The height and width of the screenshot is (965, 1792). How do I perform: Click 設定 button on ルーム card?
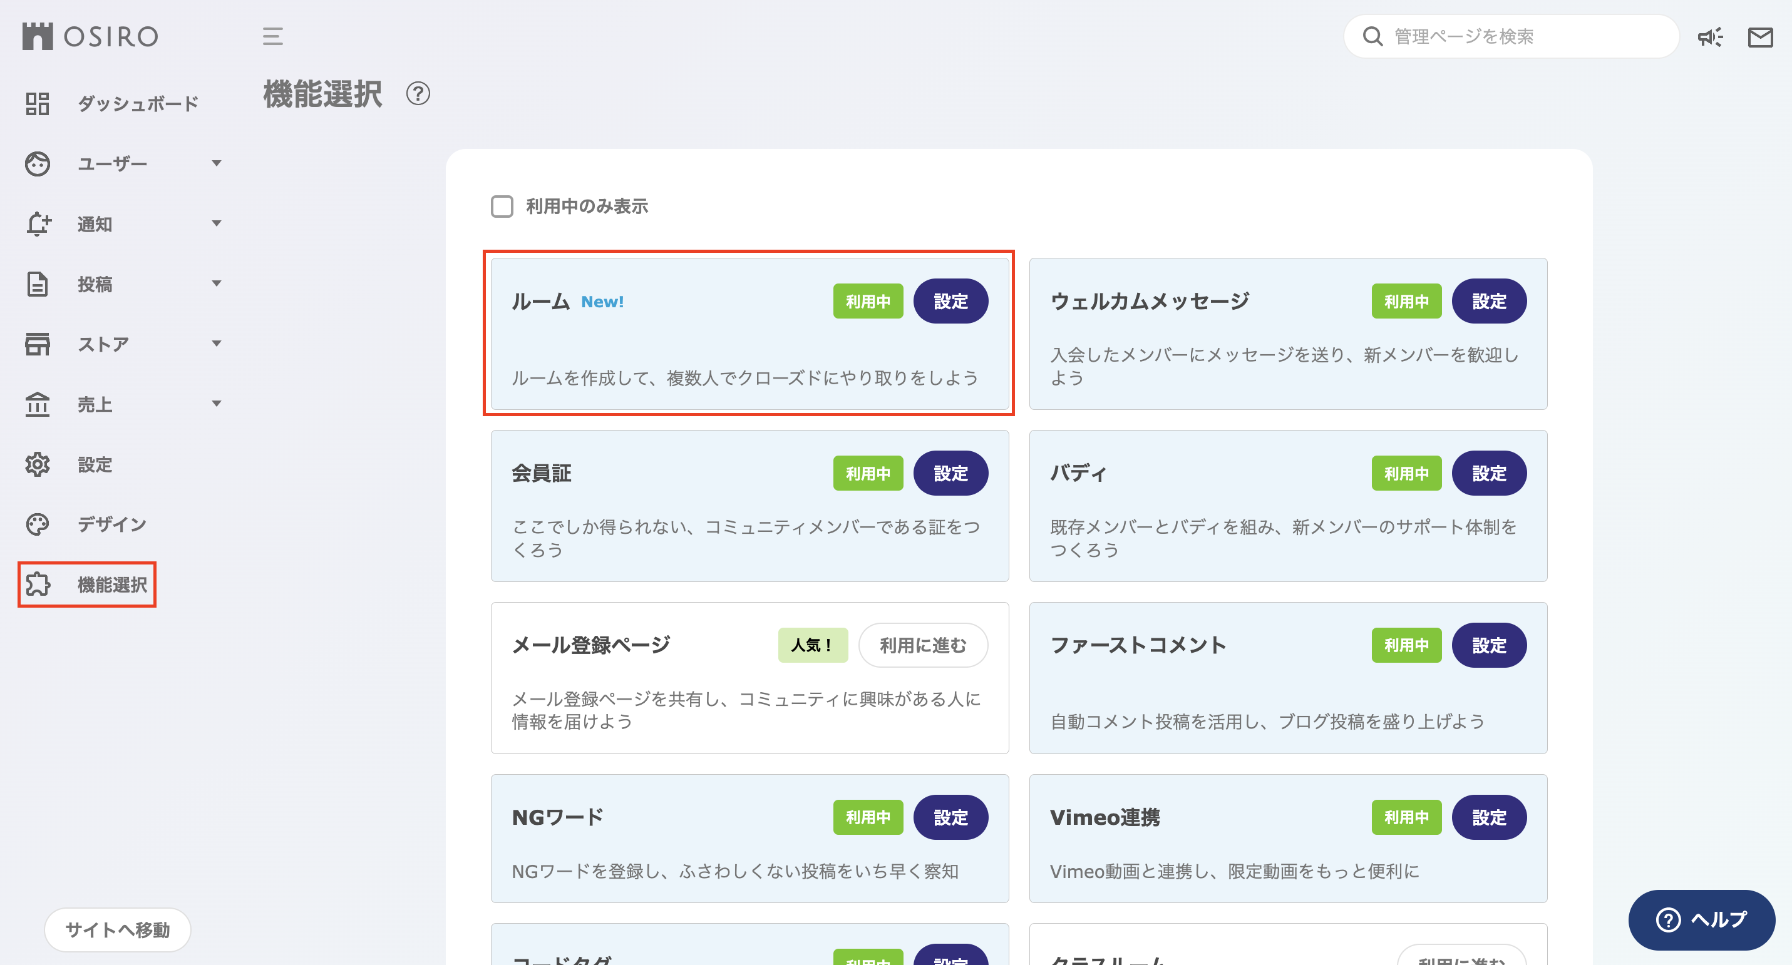click(950, 301)
